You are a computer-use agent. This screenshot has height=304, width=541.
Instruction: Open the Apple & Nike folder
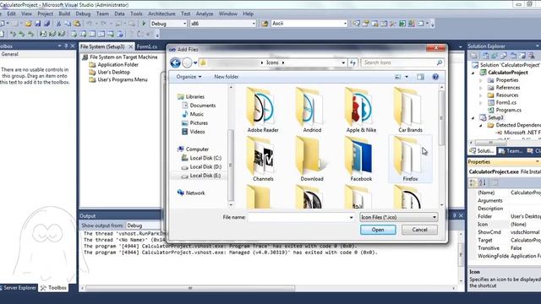click(361, 111)
